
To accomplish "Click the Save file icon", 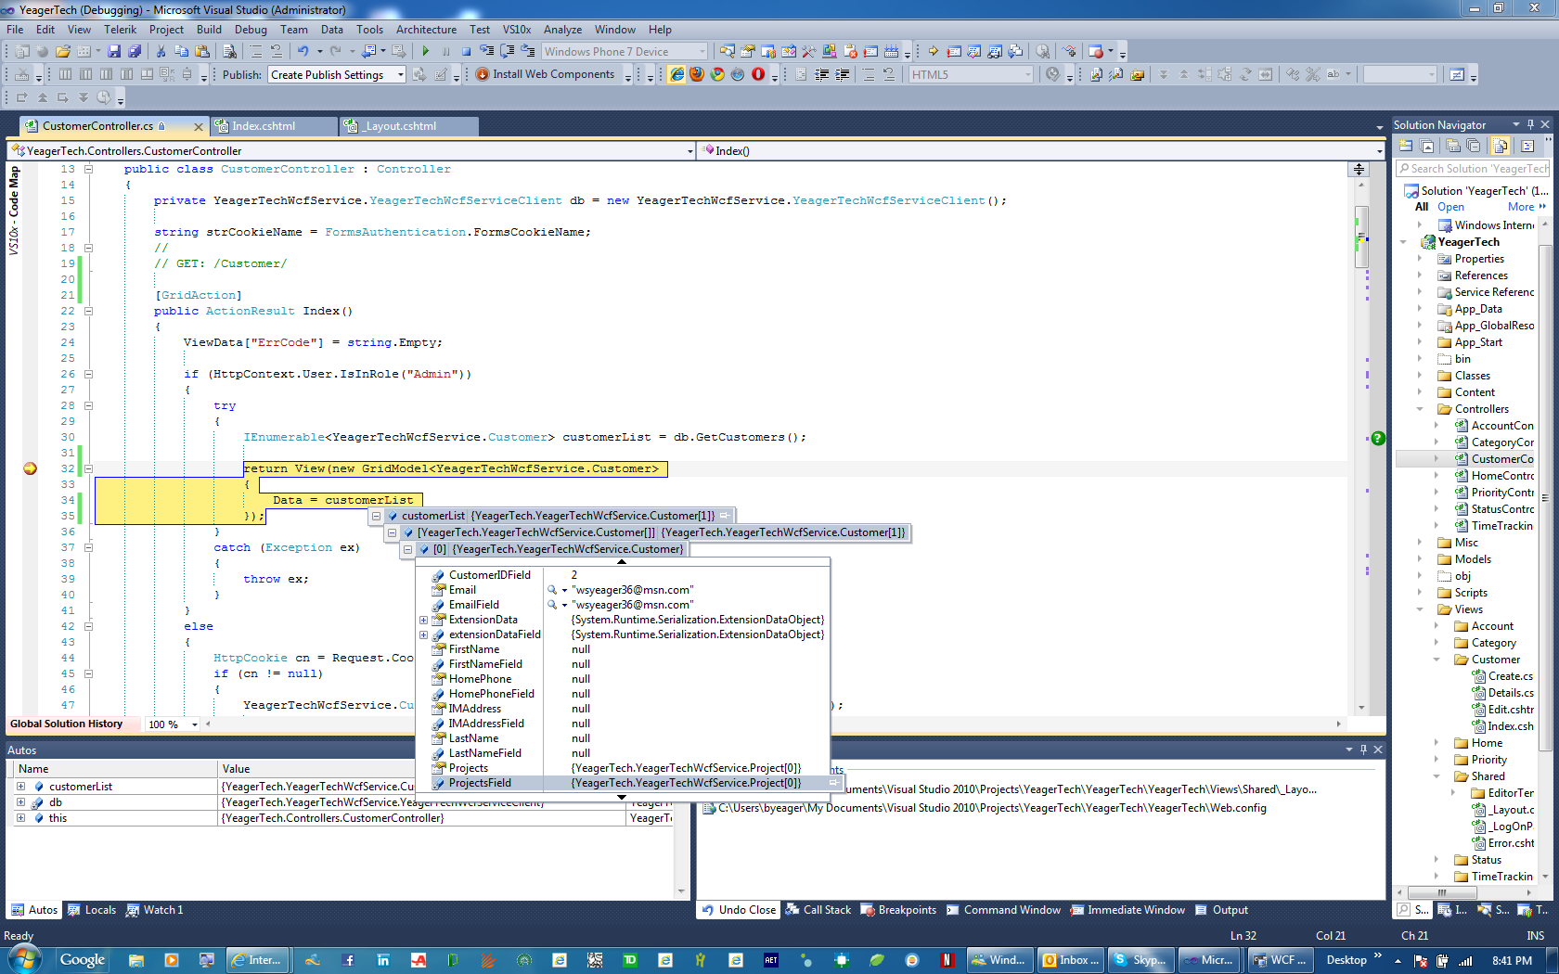I will tap(114, 52).
